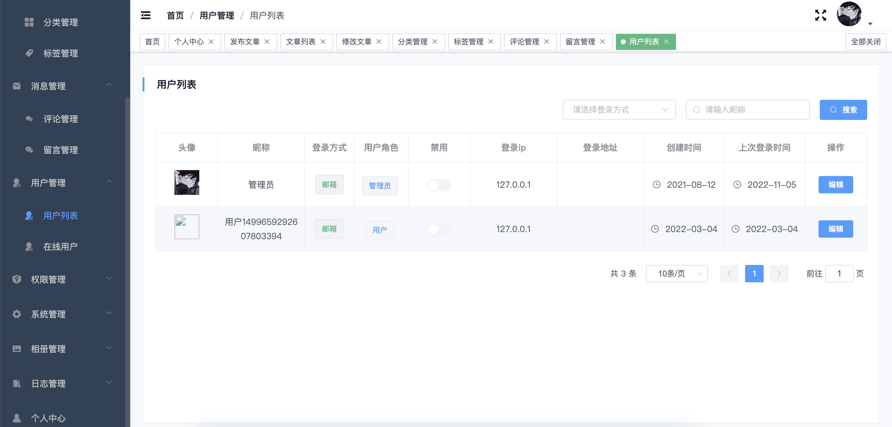
Task: Click the 日志管理 log icon
Action: coord(17,383)
